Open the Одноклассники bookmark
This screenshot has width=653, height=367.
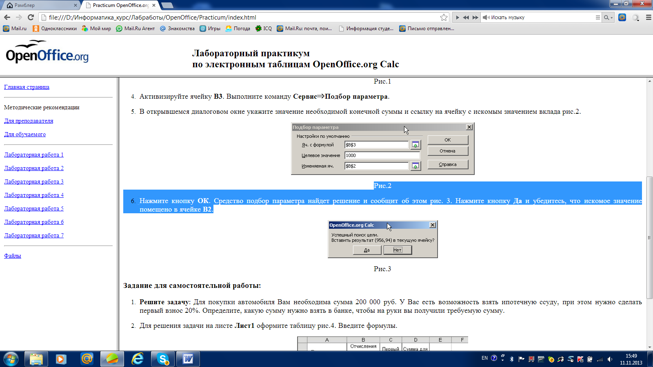54,29
